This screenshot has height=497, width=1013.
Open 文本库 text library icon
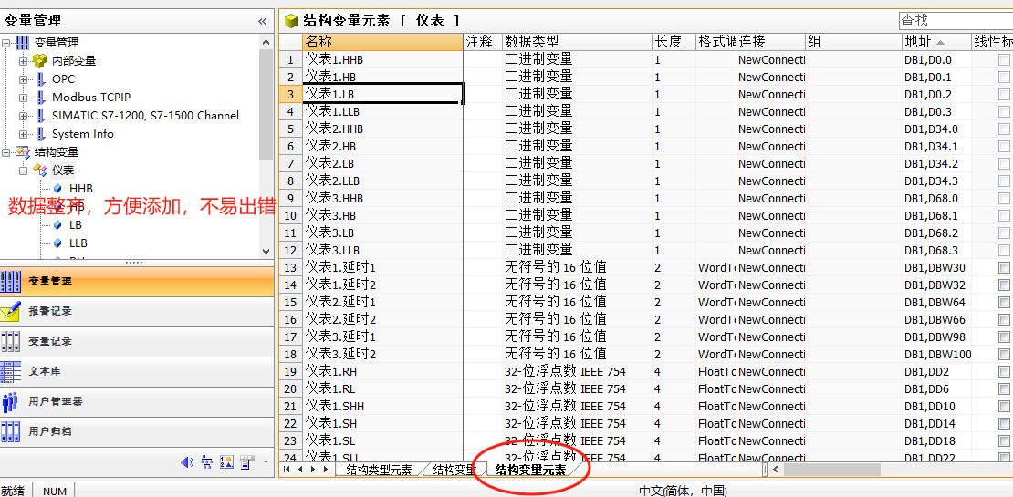point(11,371)
